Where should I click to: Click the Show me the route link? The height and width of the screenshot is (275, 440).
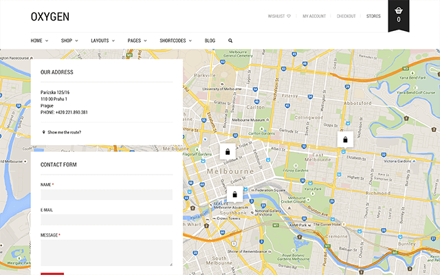tap(64, 132)
